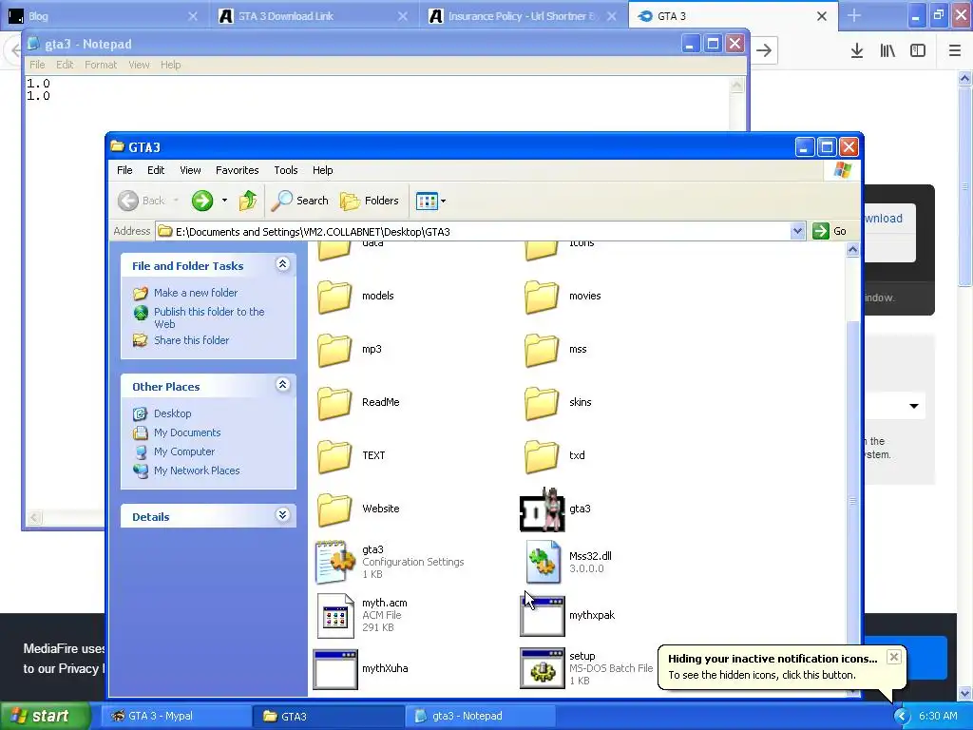Open Explorer Edit menu
This screenshot has width=973, height=730.
[x=156, y=170]
